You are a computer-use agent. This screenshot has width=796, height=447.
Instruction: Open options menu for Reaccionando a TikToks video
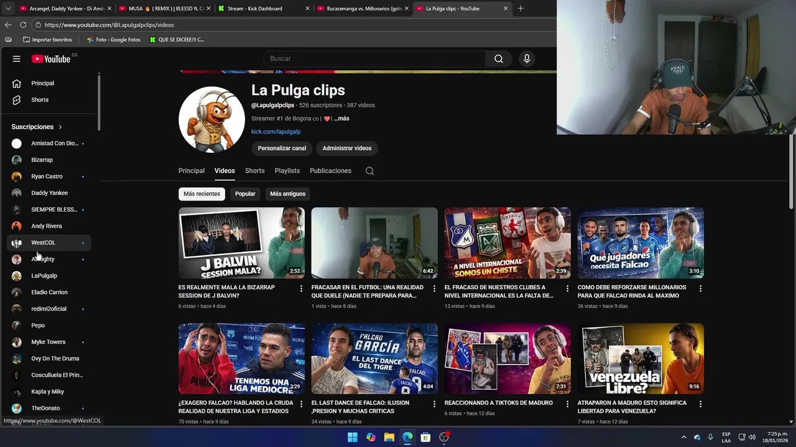567,404
